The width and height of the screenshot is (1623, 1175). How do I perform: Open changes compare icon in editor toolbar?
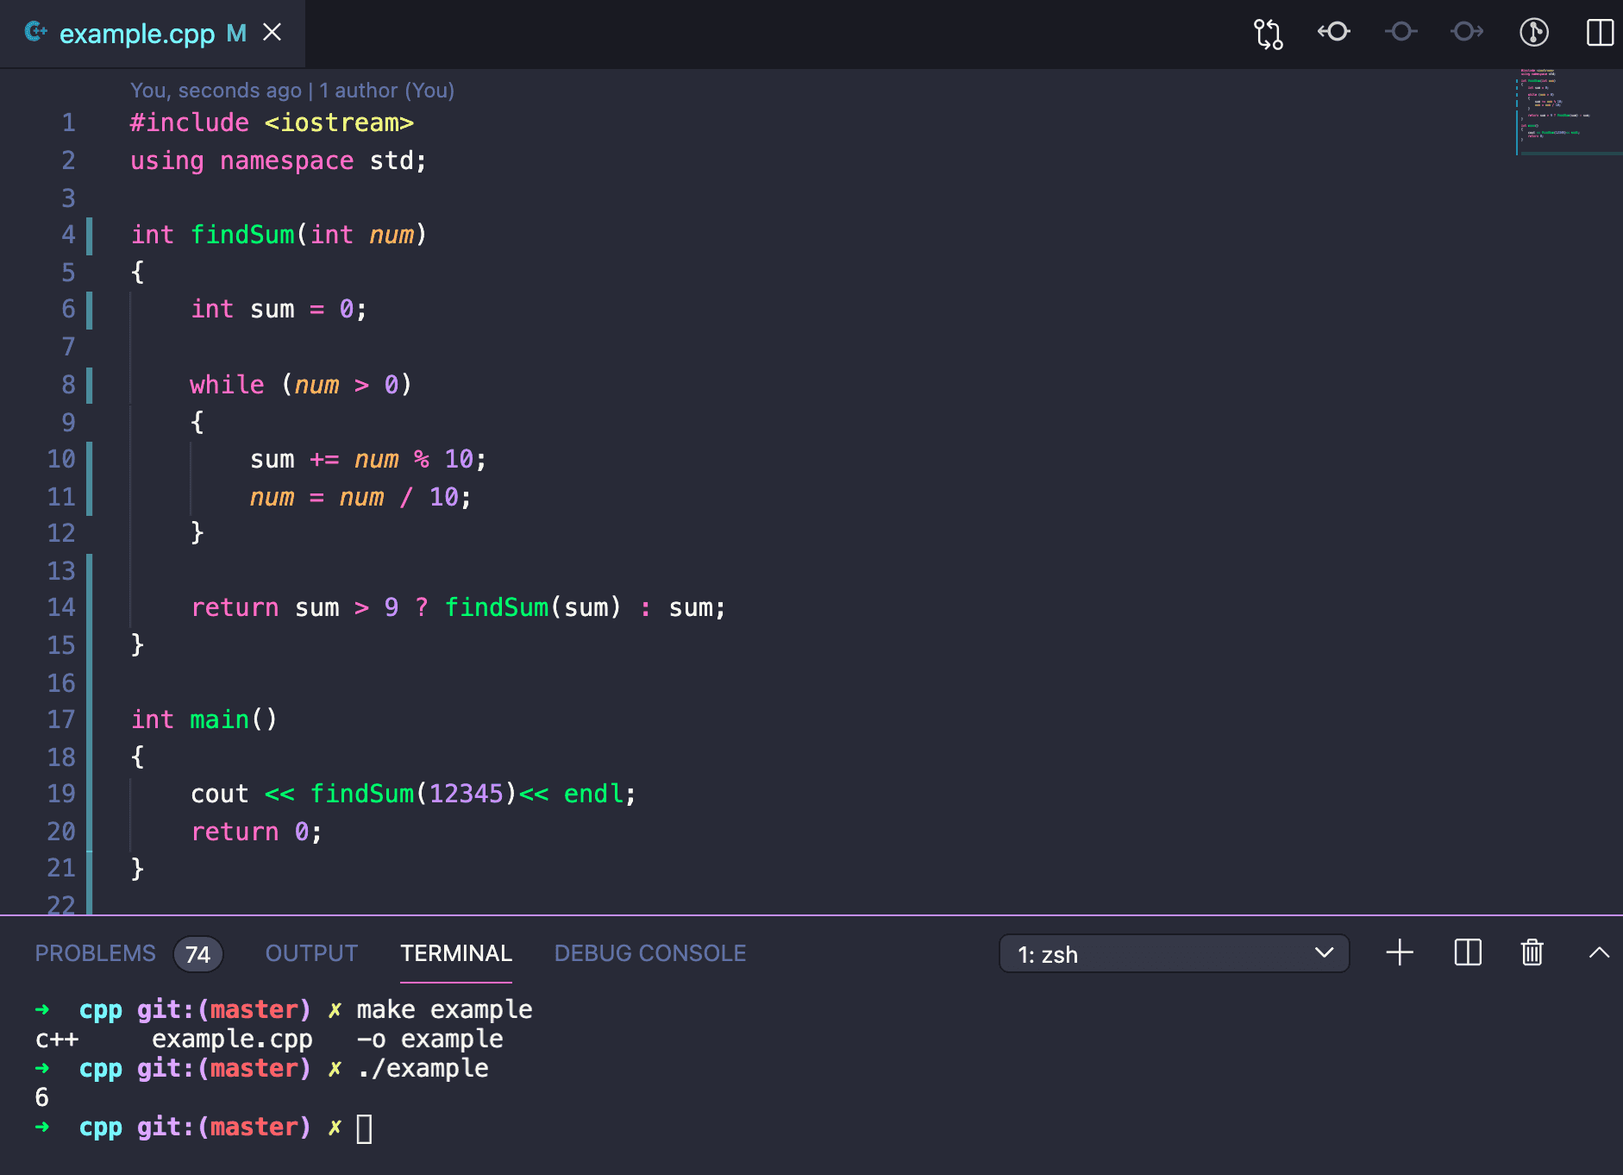point(1268,34)
